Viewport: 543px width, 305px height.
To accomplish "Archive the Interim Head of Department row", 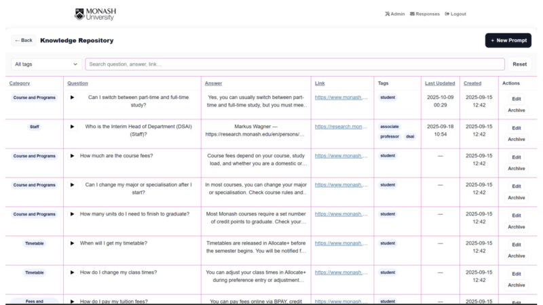I will click(517, 140).
